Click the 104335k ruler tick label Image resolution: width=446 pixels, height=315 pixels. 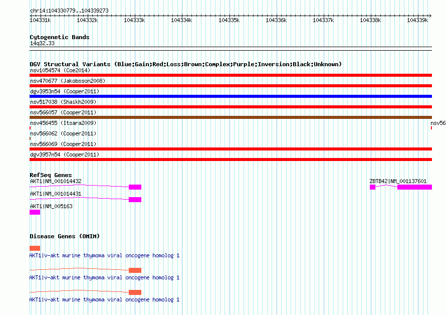pyautogui.click(x=229, y=20)
